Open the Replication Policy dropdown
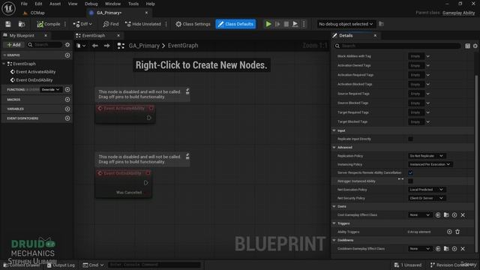The height and width of the screenshot is (270, 480). pyautogui.click(x=427, y=156)
